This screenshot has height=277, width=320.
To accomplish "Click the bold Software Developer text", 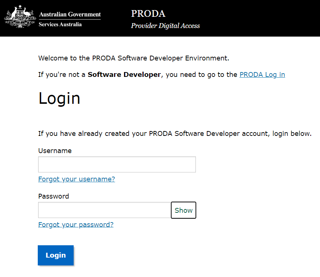I will pyautogui.click(x=124, y=75).
